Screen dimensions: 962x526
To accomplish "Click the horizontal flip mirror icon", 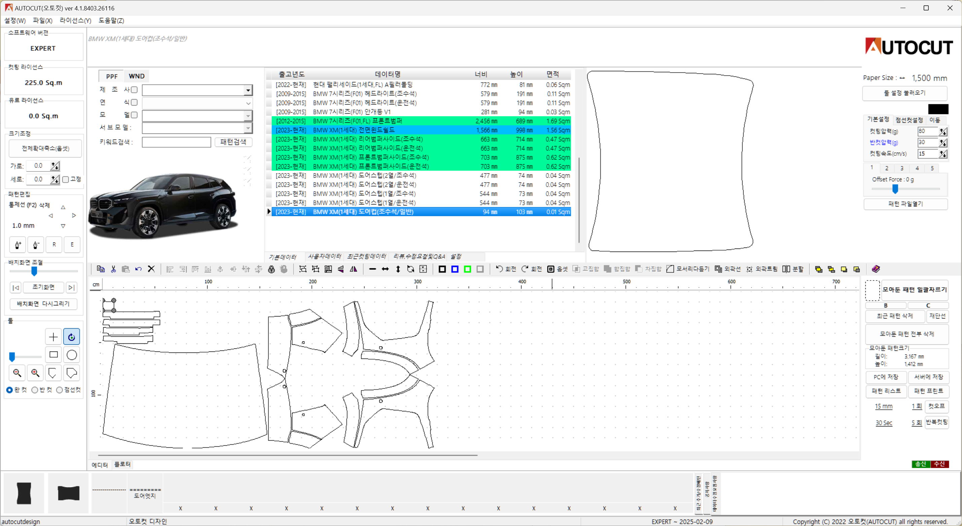I will (353, 269).
